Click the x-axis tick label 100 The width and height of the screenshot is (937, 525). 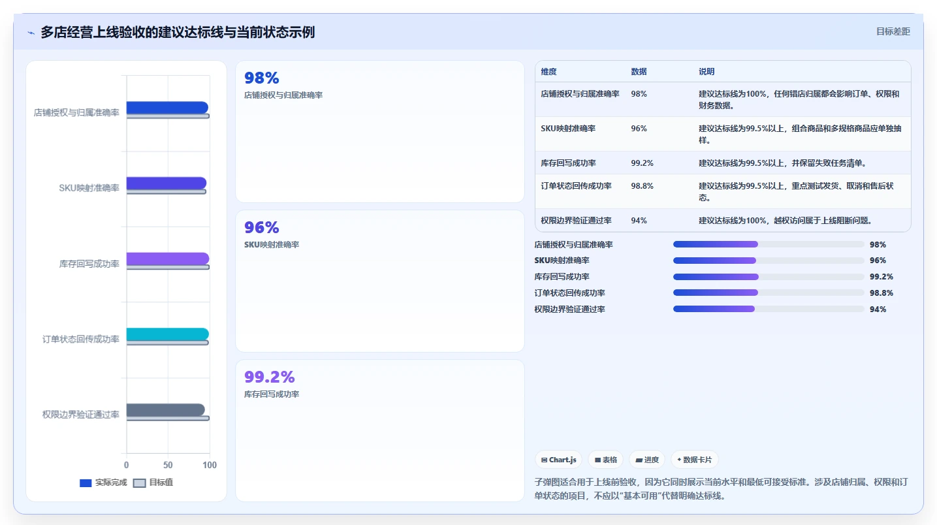pyautogui.click(x=210, y=465)
